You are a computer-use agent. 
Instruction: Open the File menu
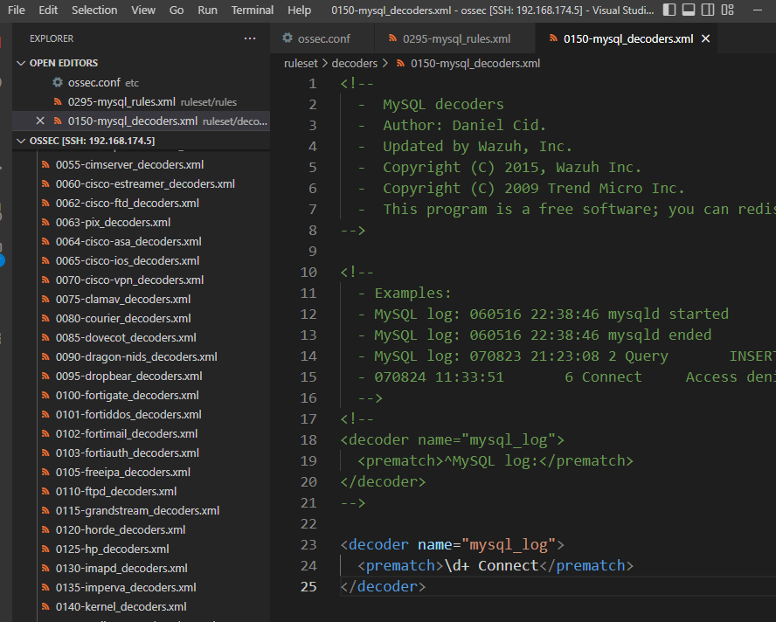click(17, 10)
